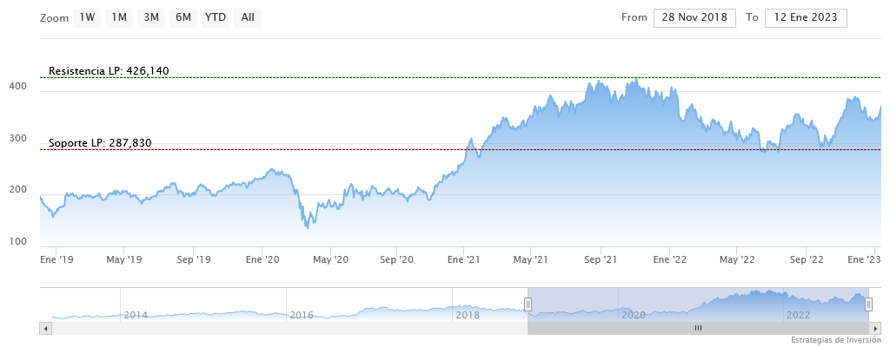
Task: Set zoom to 1M
Action: 118,17
